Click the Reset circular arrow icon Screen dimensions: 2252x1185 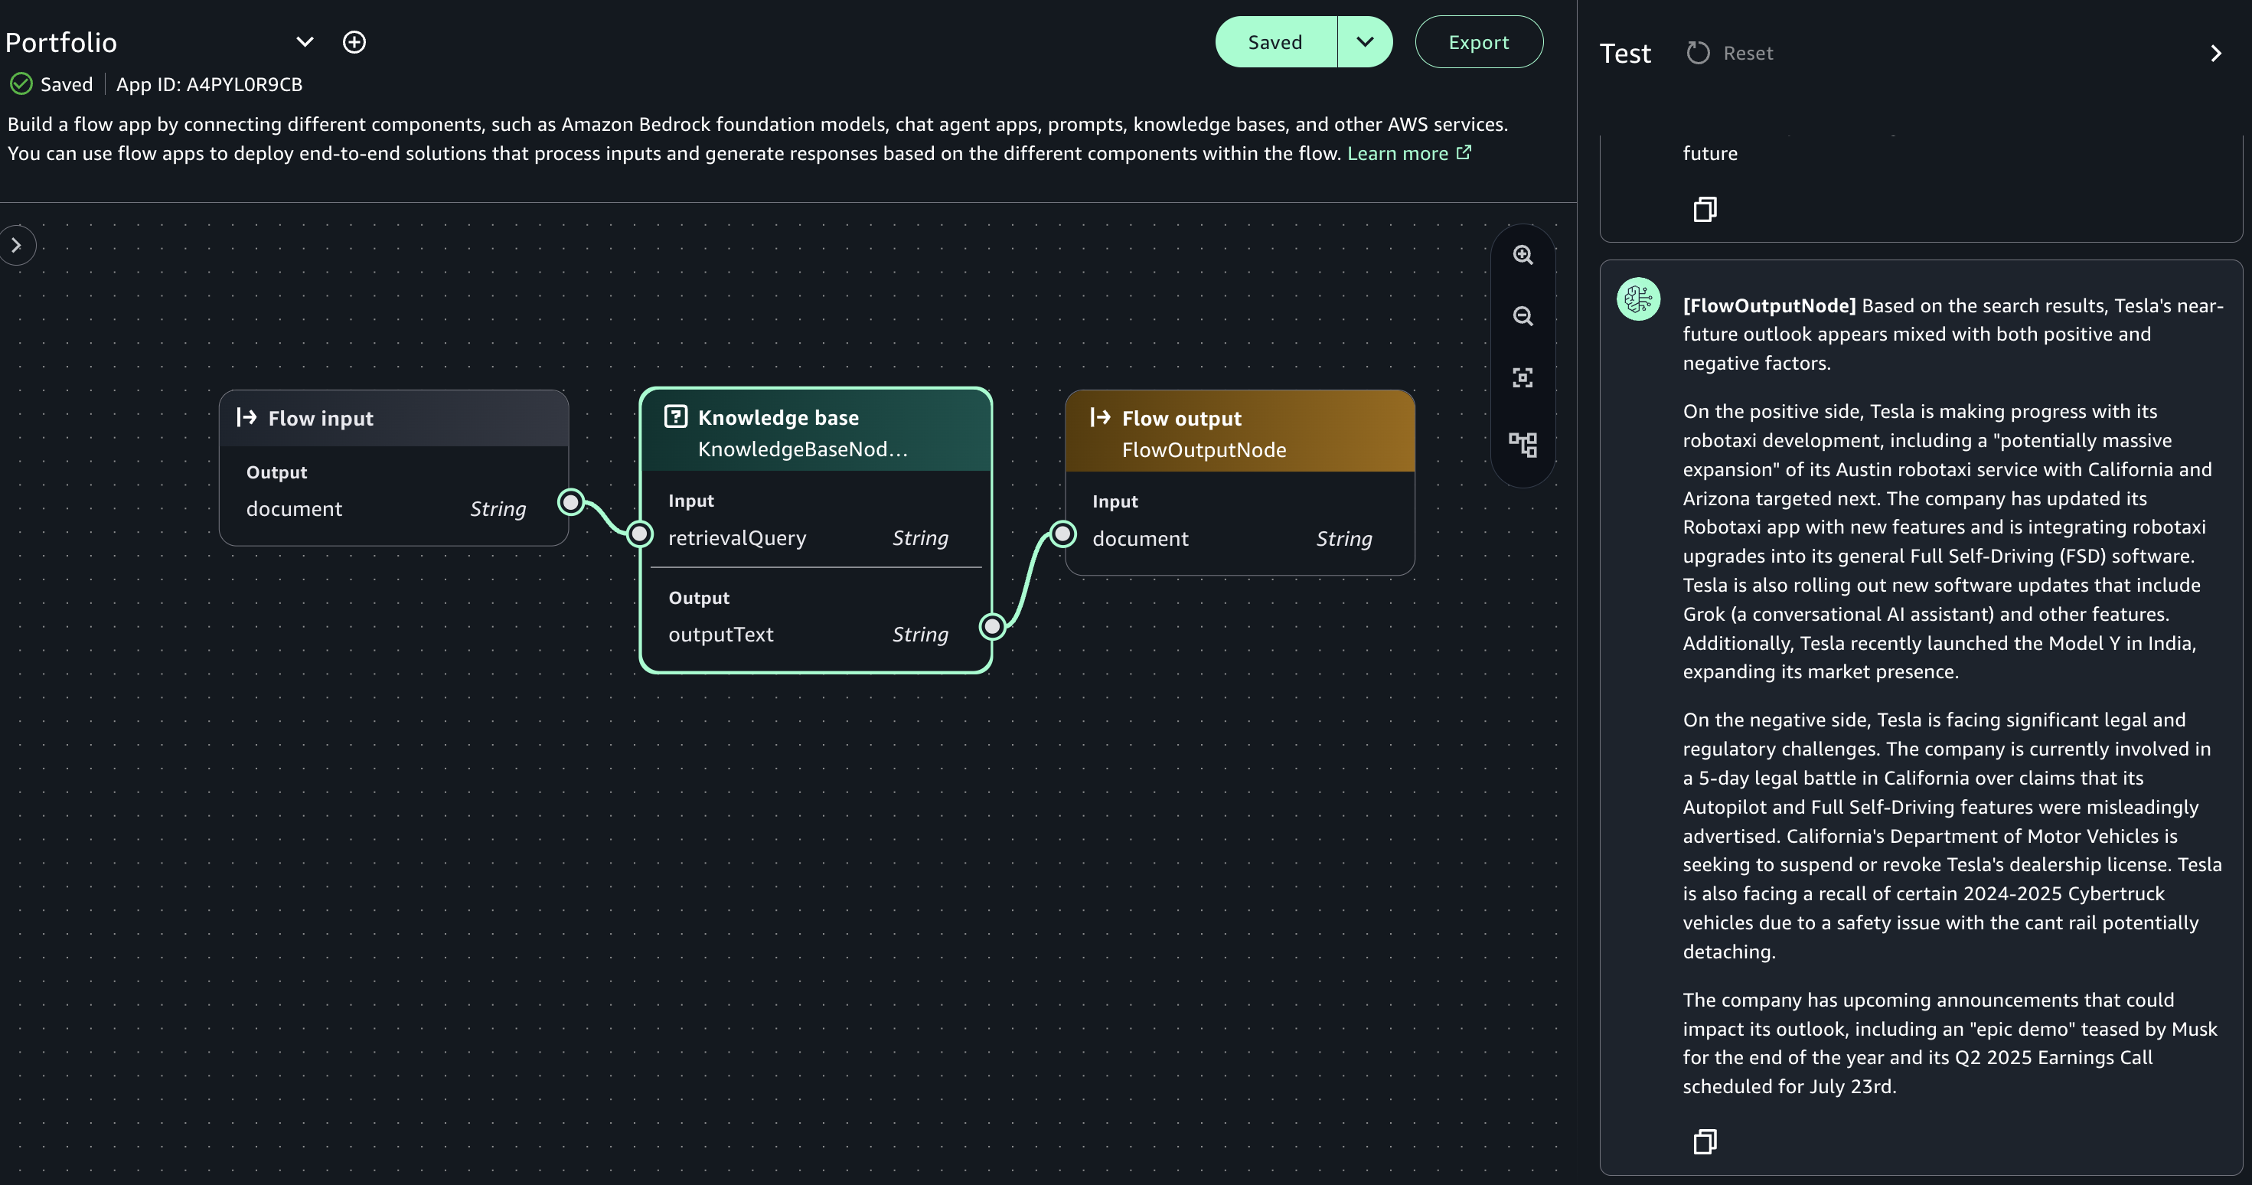pos(1698,54)
